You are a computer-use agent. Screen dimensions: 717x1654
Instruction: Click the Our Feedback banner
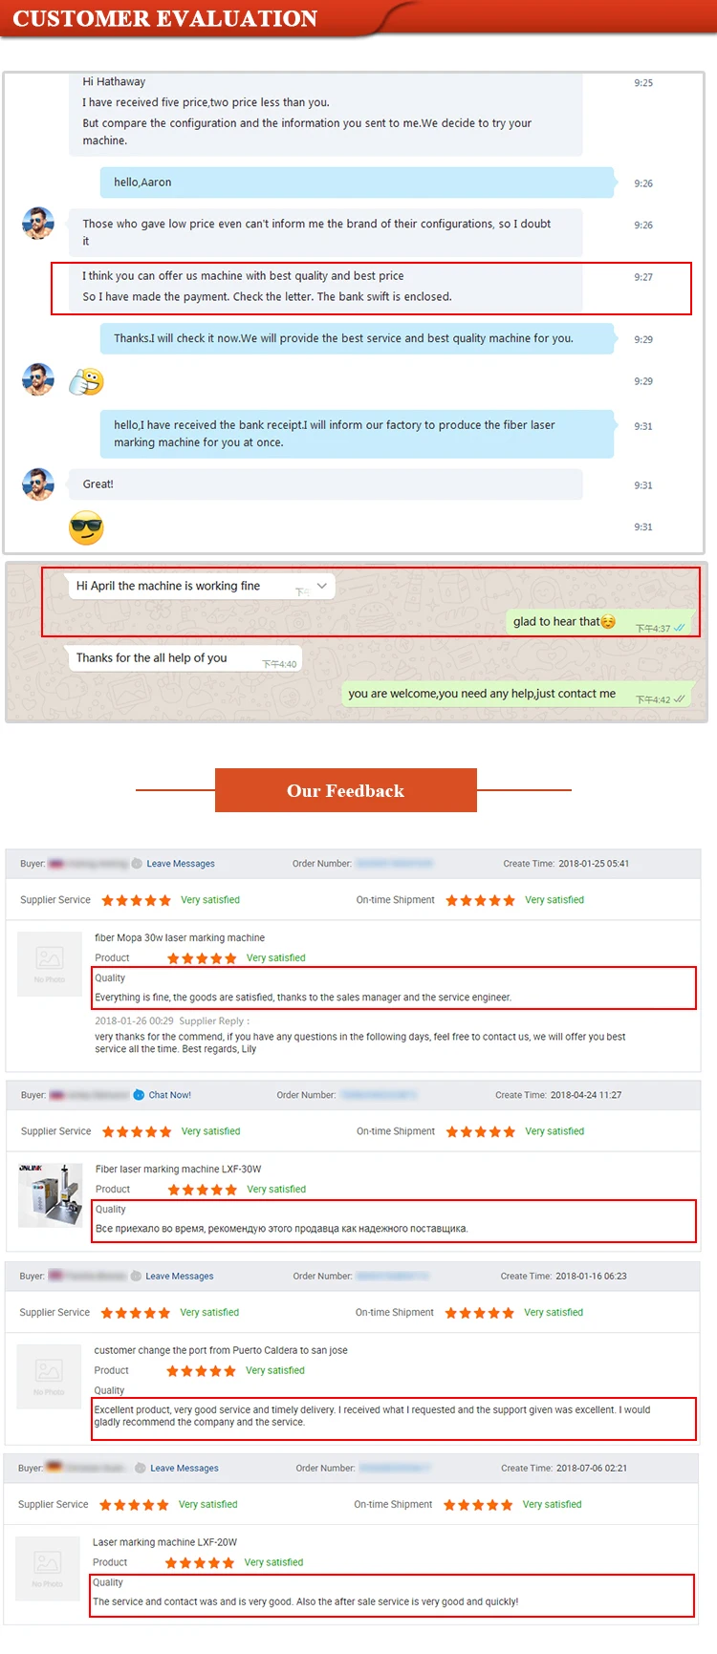point(346,790)
